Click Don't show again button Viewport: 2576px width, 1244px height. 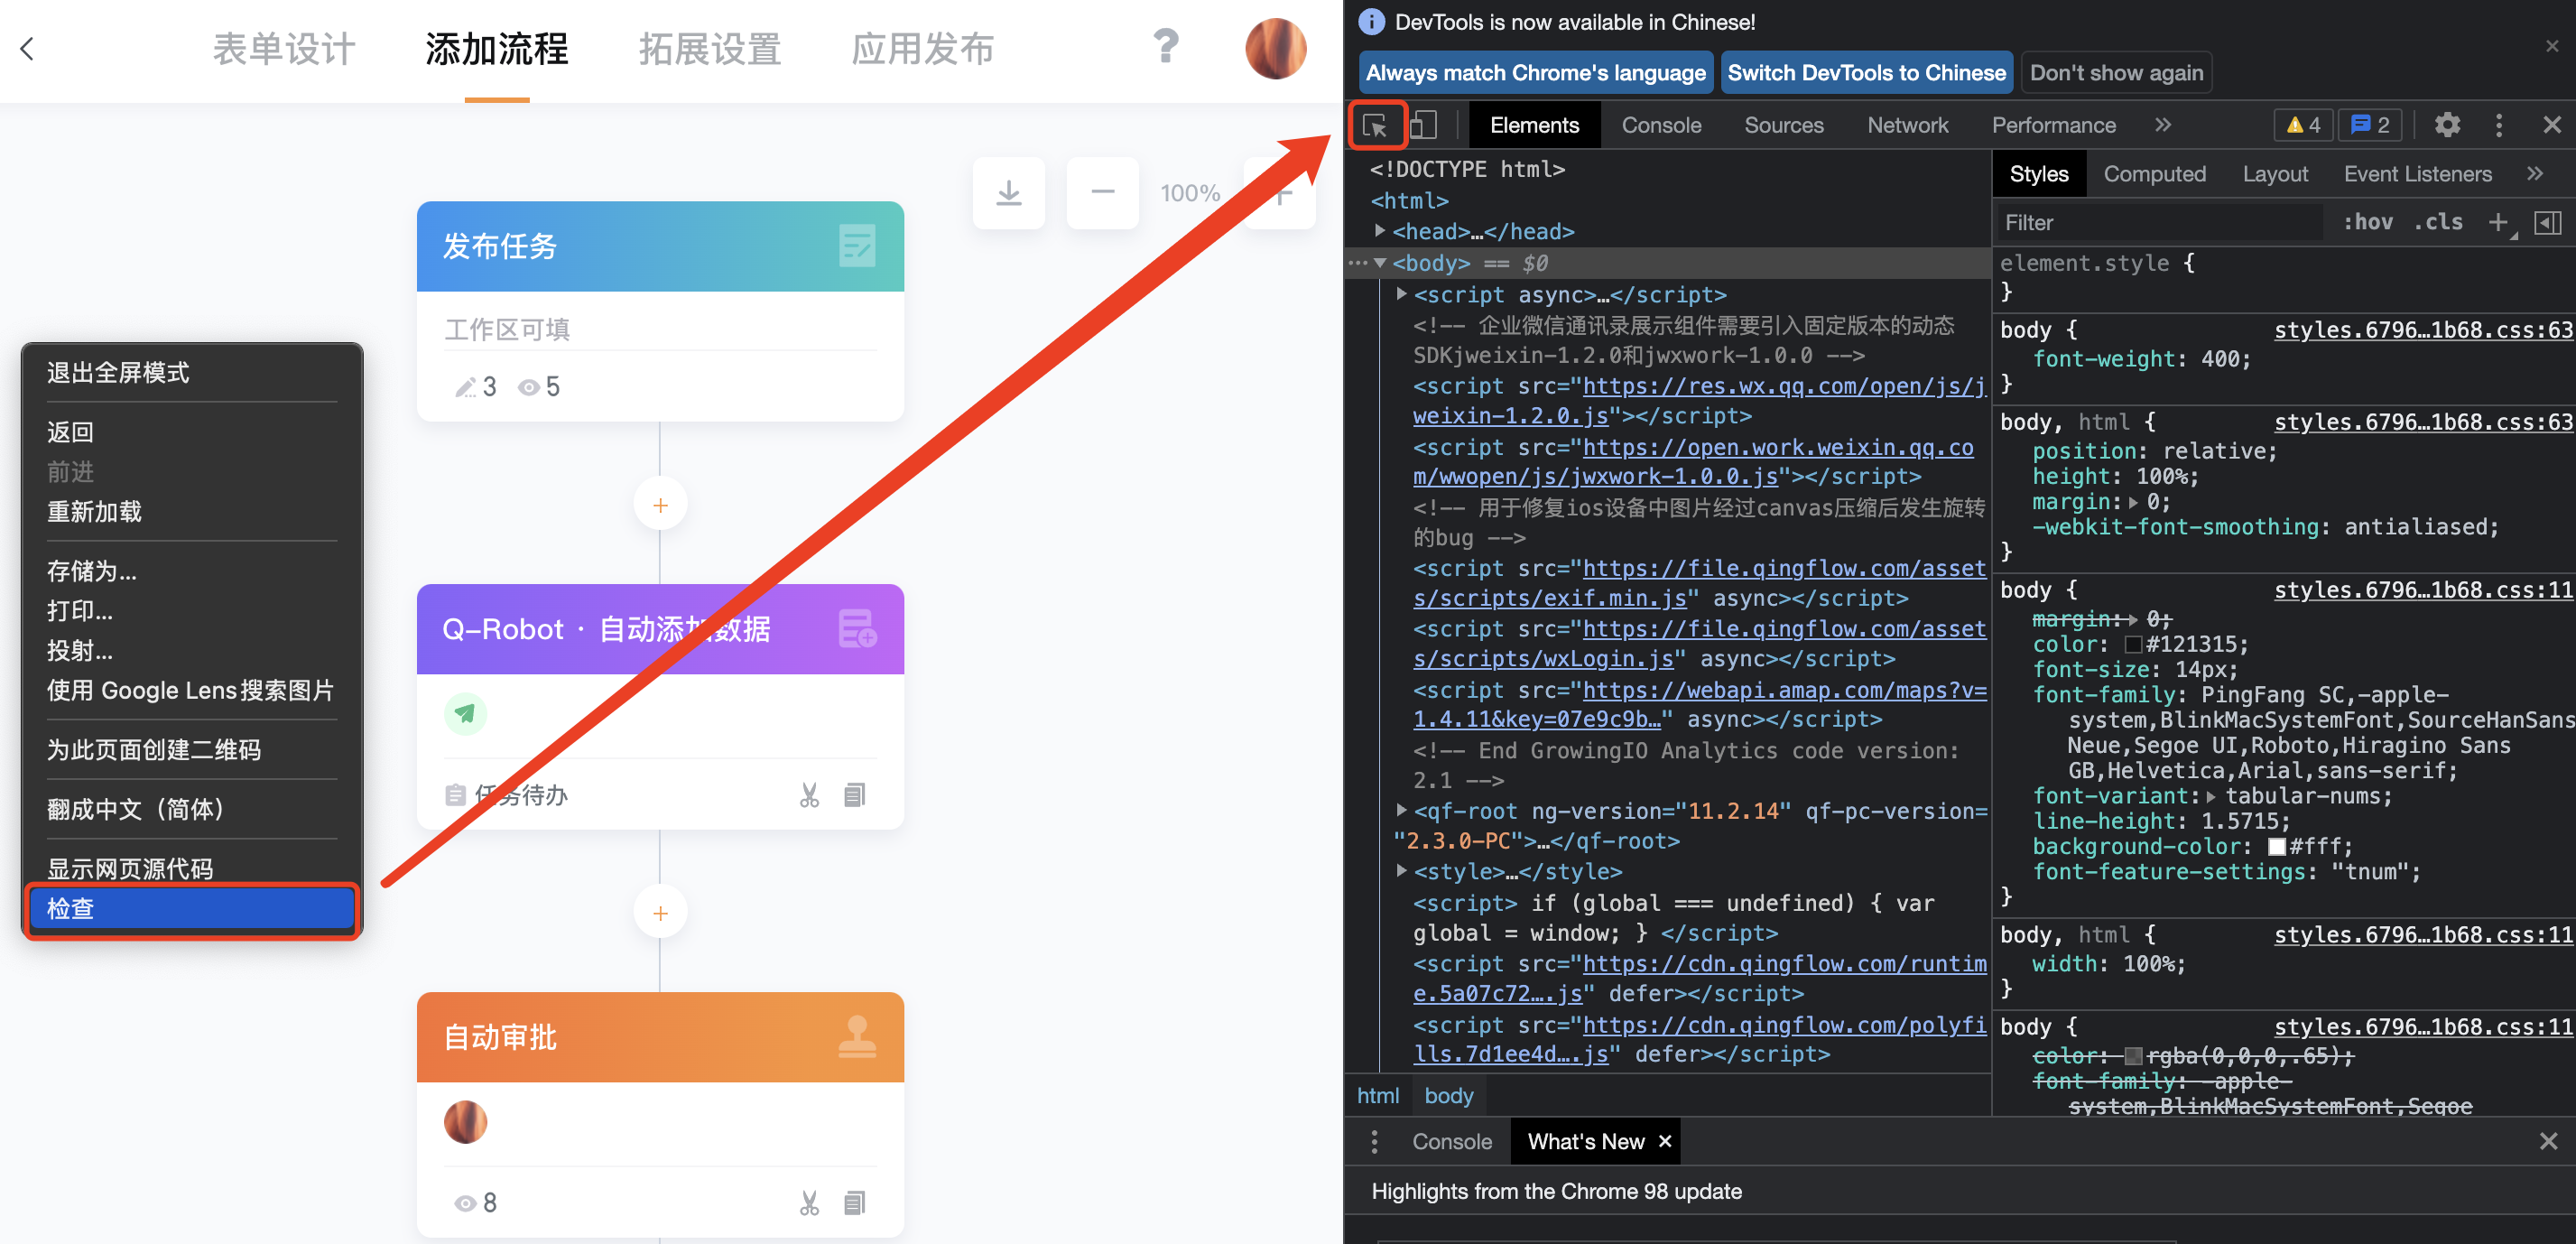point(2116,73)
